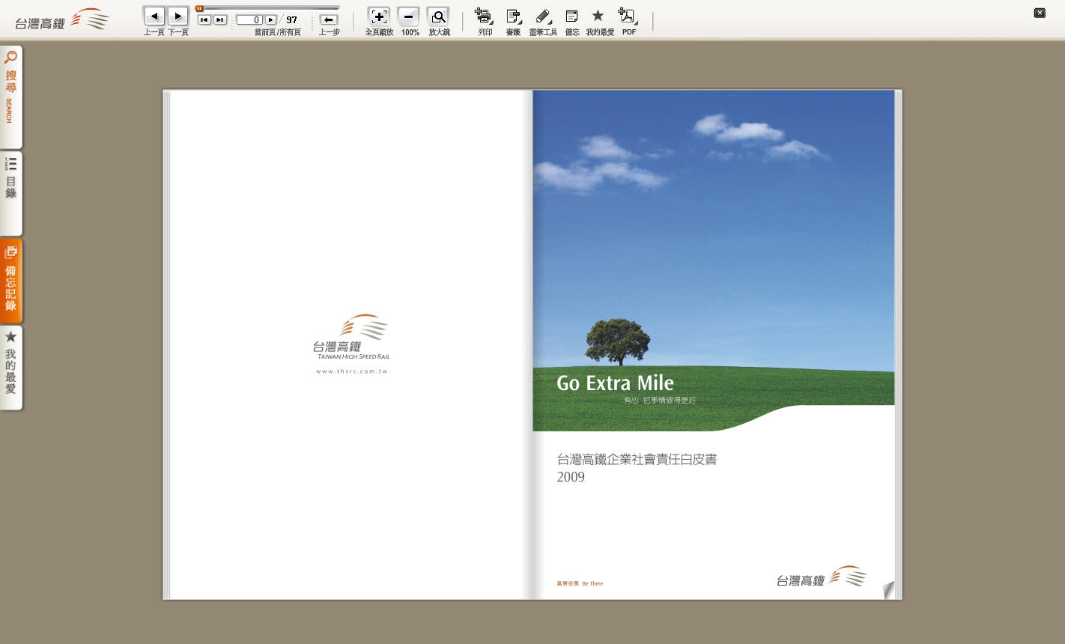Open the favorites (我的最愛) side tab

click(x=11, y=368)
